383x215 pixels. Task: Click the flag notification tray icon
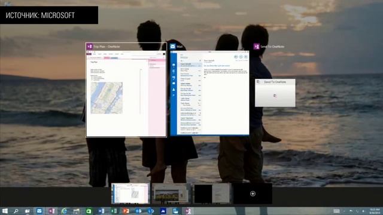[351, 211]
